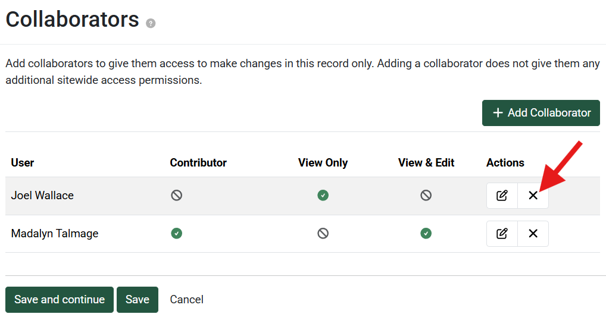
Task: Click Madalyn Talmage's Contributor checkmark
Action: point(176,233)
